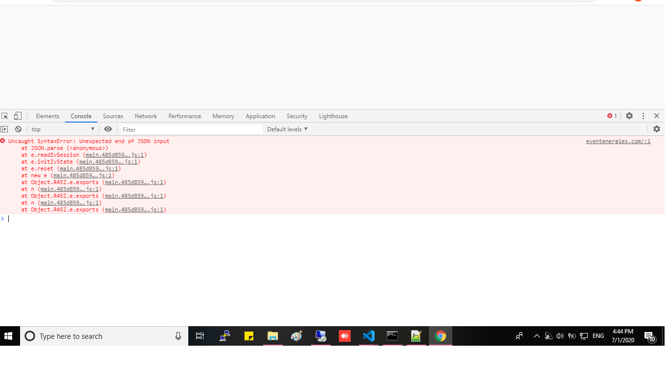
Task: Click the red error count badge
Action: (x=612, y=116)
